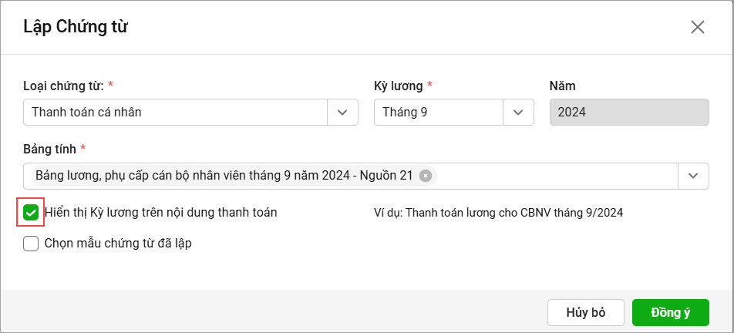Viewport: 734px width, 333px height.
Task: Expand the Kỳ lương dropdown arrow
Action: pyautogui.click(x=518, y=113)
